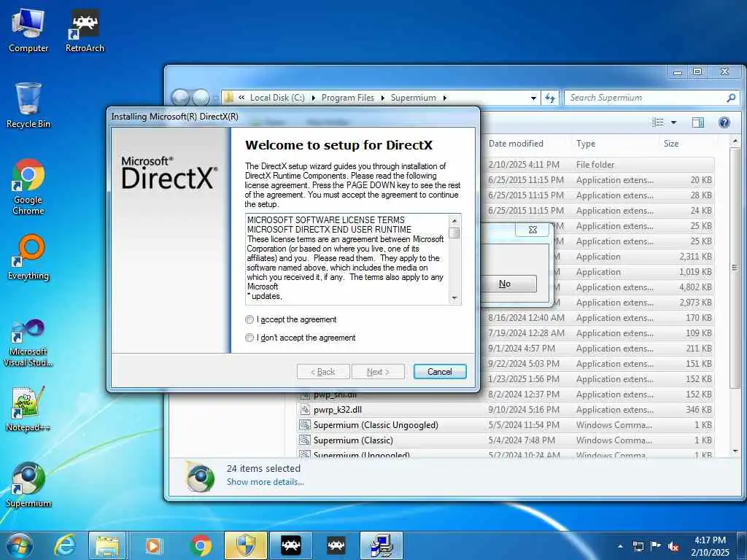Image resolution: width=747 pixels, height=560 pixels.
Task: Open Internet Explorer from the taskbar
Action: coord(65,545)
